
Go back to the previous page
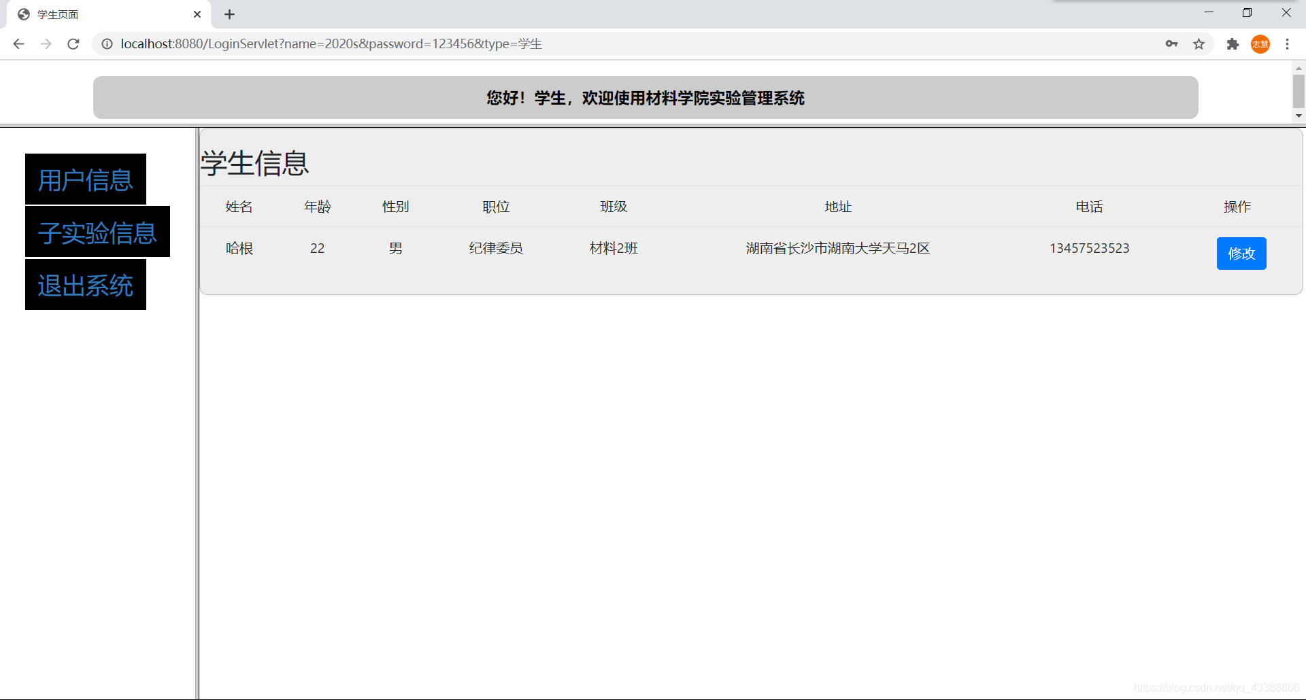(18, 44)
